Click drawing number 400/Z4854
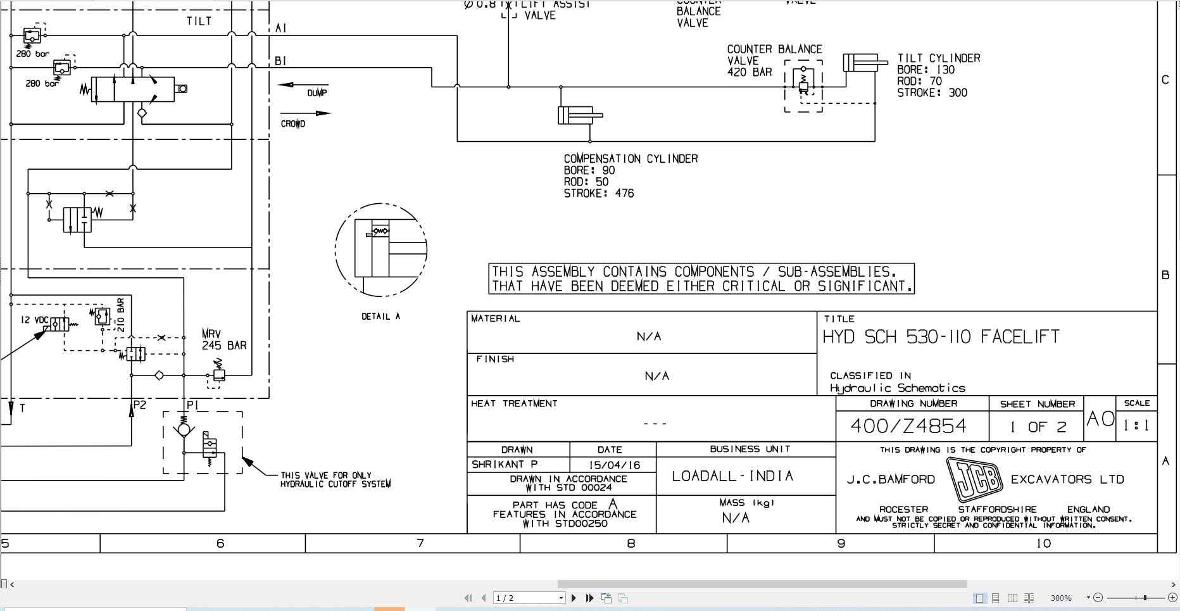This screenshot has height=611, width=1180. click(908, 425)
